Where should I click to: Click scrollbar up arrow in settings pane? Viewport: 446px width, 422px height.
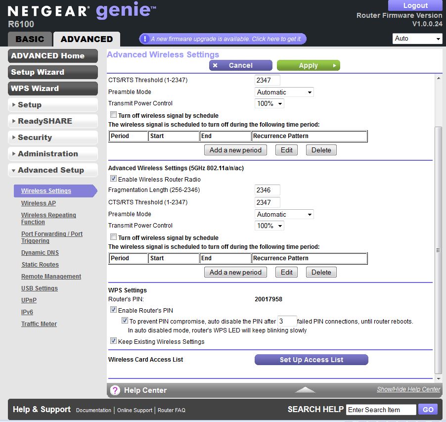click(x=438, y=78)
